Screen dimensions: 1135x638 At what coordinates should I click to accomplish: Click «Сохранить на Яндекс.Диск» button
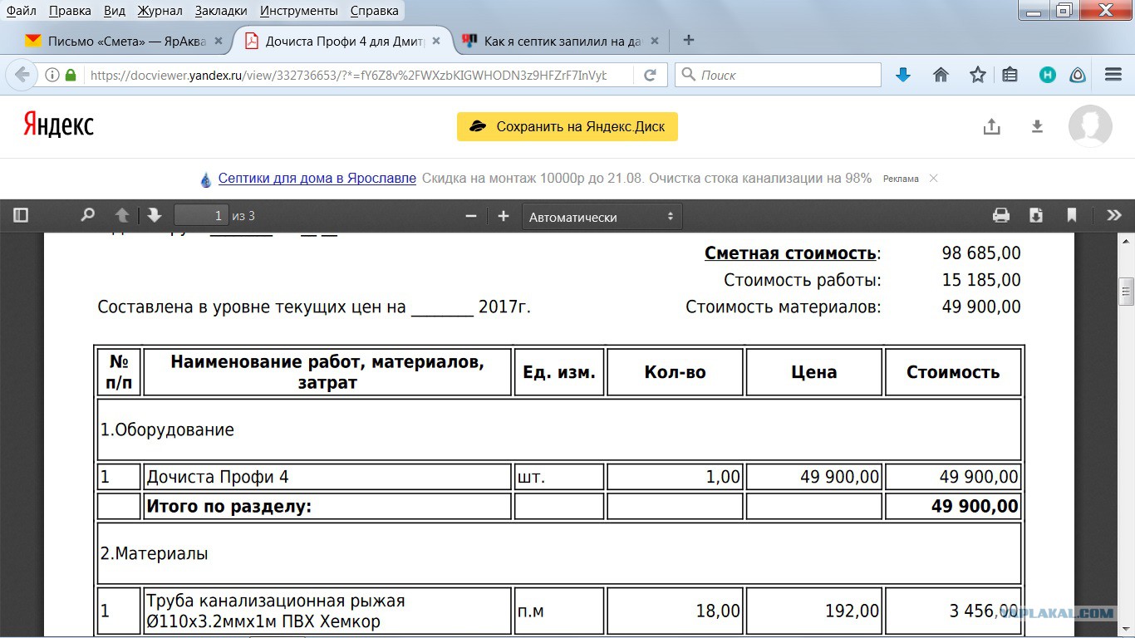pos(567,127)
